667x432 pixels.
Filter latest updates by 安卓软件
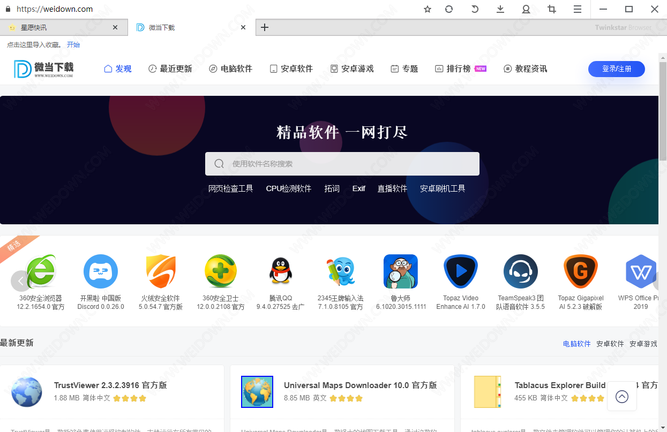610,344
